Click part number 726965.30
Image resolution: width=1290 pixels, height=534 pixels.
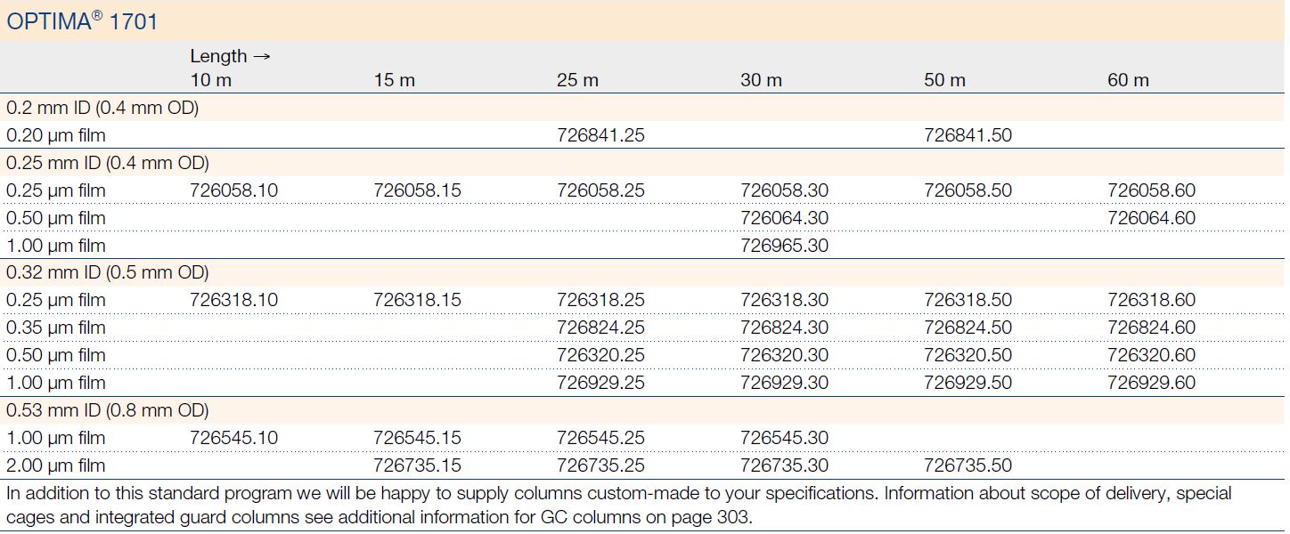pyautogui.click(x=784, y=246)
